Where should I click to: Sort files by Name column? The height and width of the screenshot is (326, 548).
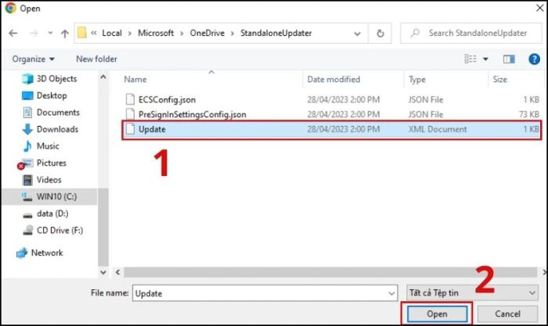point(135,80)
